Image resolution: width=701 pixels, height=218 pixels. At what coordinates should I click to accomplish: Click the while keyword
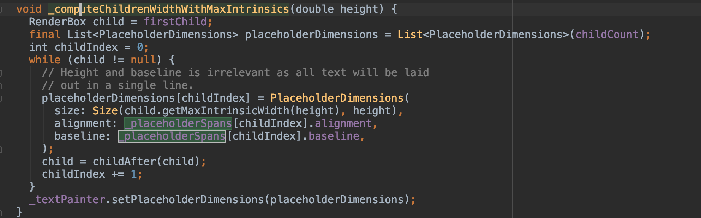[x=45, y=60]
